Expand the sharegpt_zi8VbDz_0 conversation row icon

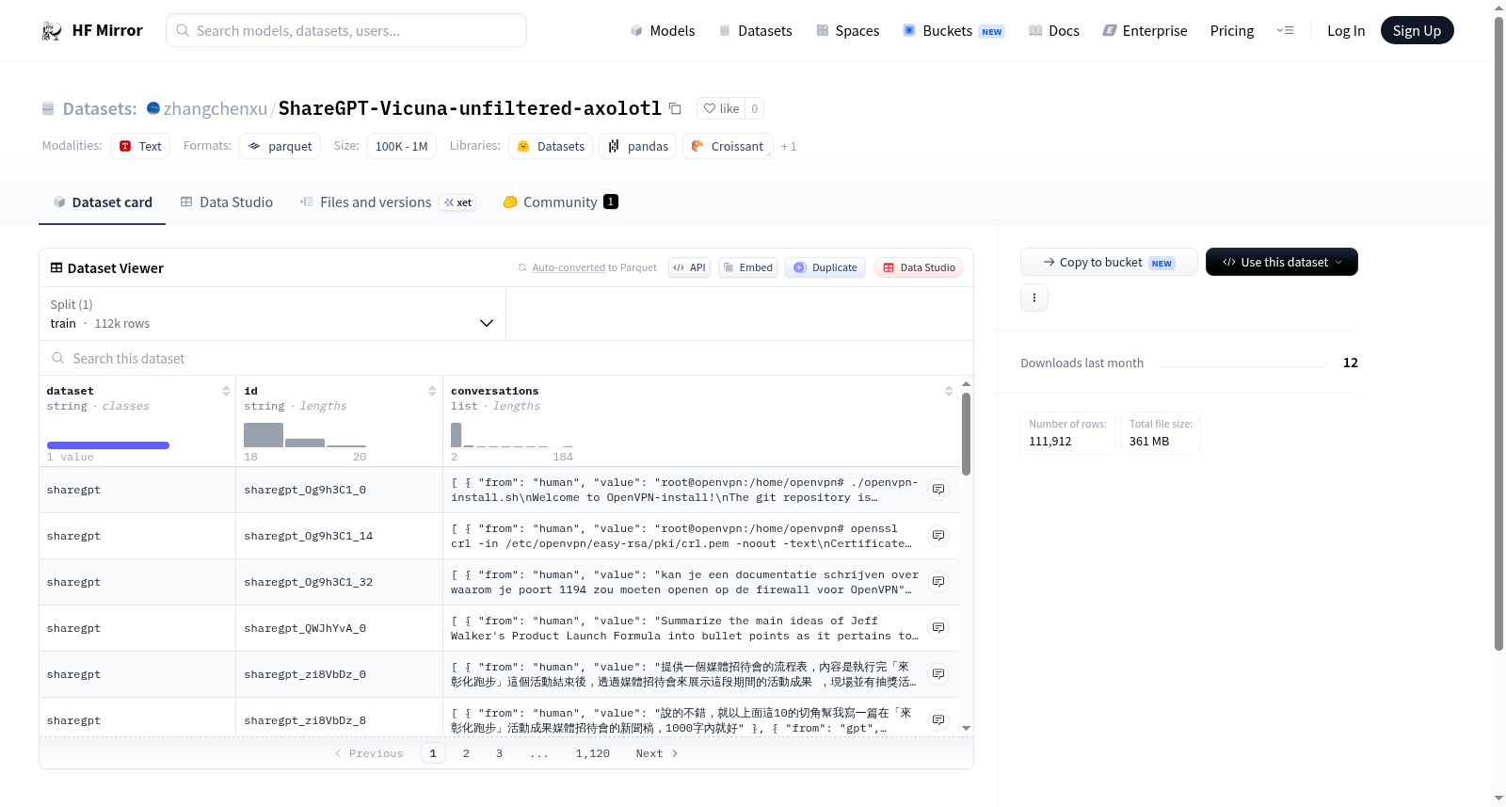(x=938, y=674)
